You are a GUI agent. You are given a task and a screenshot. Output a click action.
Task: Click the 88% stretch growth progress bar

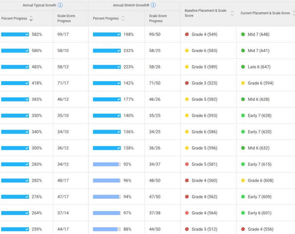pos(107,229)
